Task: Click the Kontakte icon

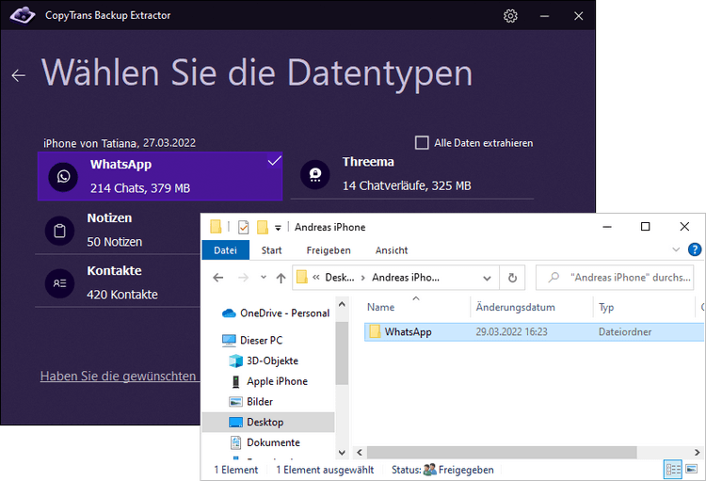Action: click(x=60, y=282)
